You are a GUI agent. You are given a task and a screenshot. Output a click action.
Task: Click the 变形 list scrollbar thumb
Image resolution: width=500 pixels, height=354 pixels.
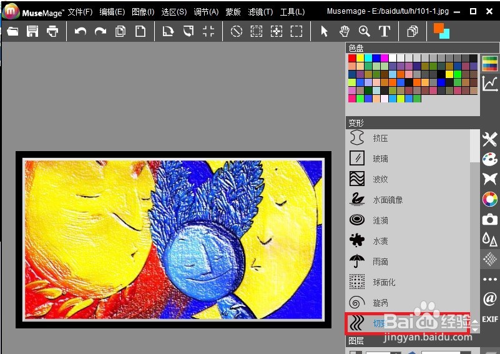(475, 145)
